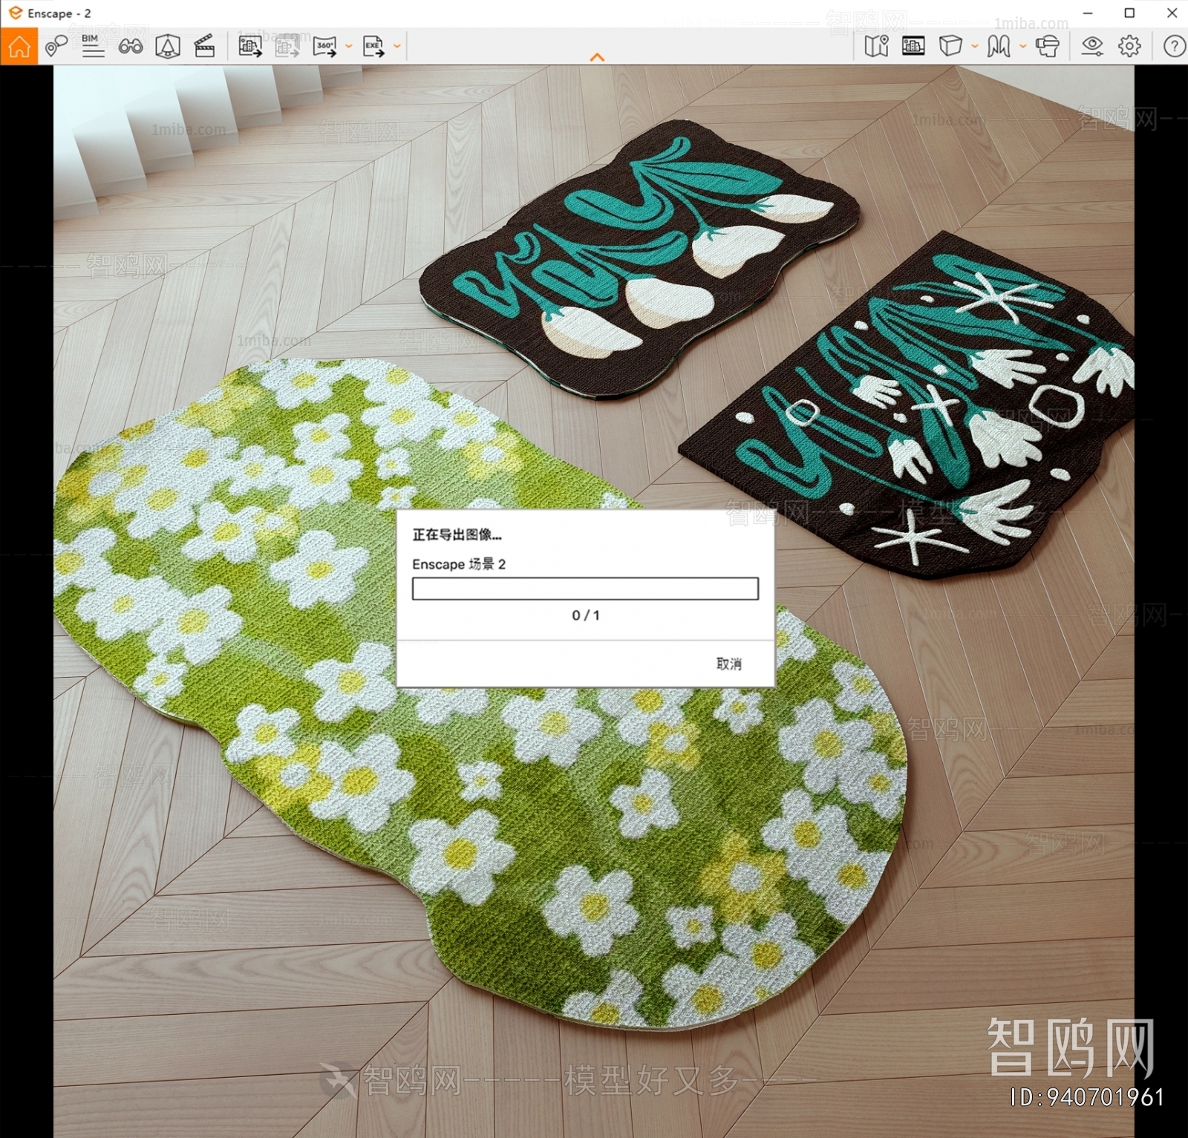Cancel export with the 取消 button
The height and width of the screenshot is (1138, 1188).
728,664
